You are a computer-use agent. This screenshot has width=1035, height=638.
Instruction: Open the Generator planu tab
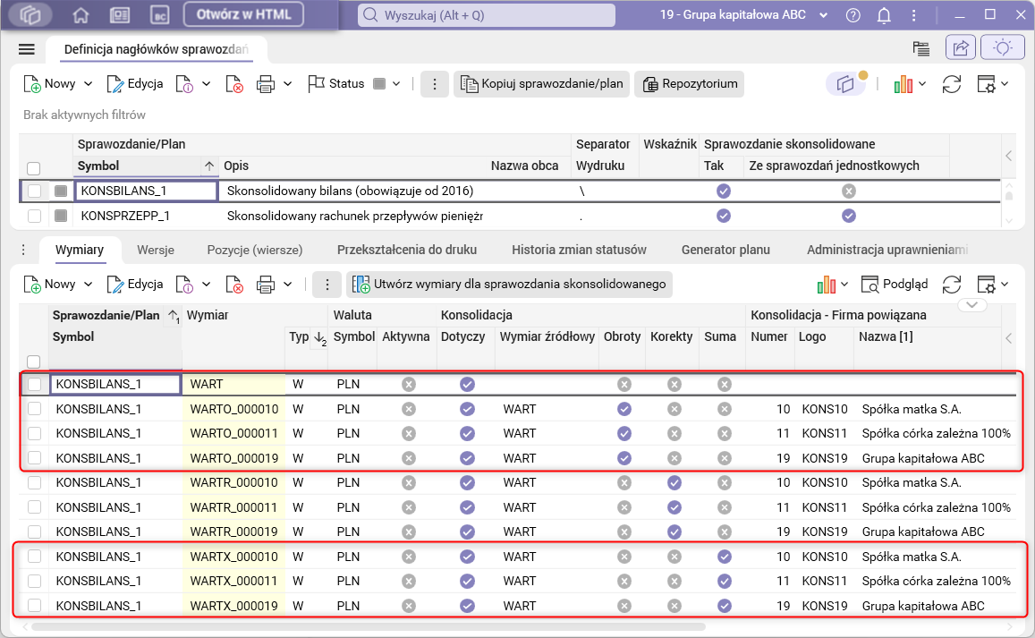(725, 250)
